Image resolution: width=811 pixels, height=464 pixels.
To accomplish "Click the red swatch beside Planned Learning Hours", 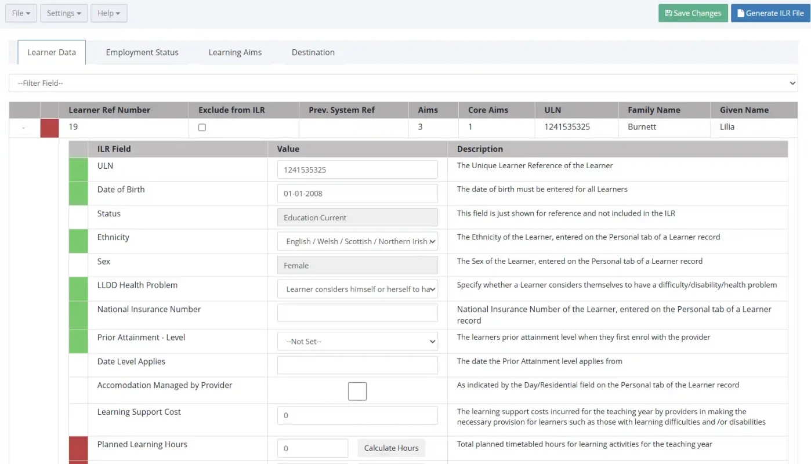I will 78,448.
